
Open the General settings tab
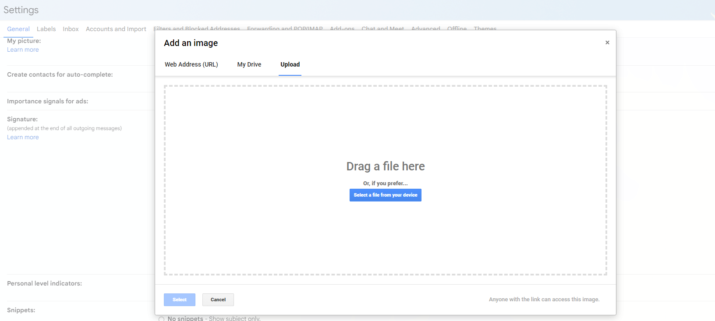(x=18, y=29)
